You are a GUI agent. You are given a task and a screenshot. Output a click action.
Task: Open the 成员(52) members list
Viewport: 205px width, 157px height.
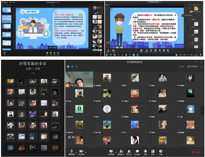(x=129, y=151)
